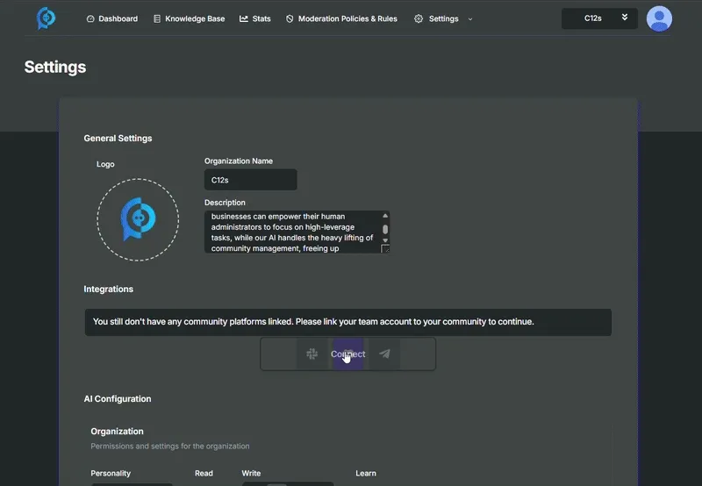Click the Moderation Policies & Rules icon

click(290, 18)
